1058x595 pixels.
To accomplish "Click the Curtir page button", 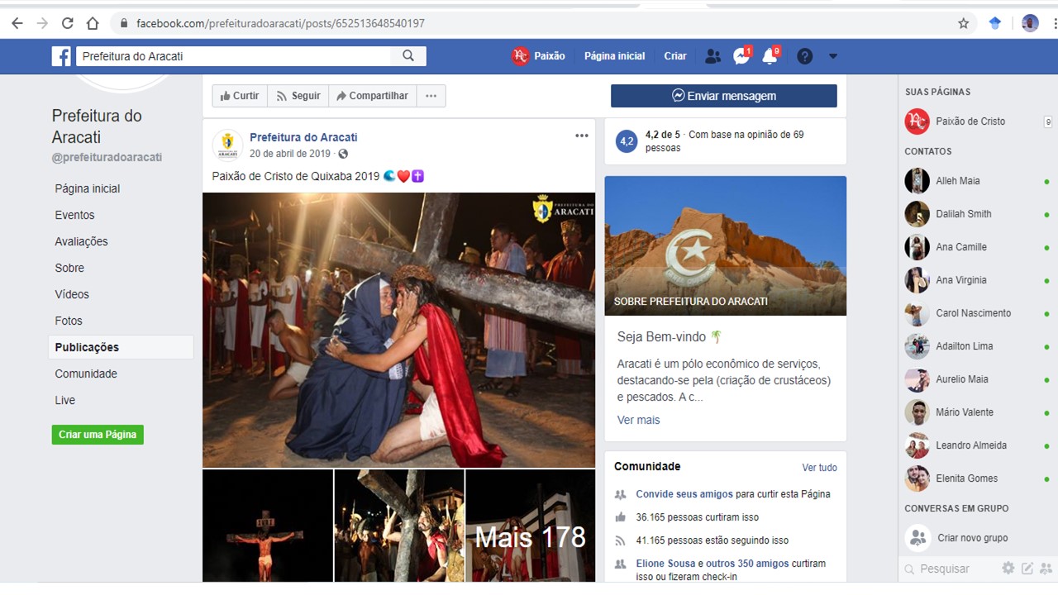I will [x=239, y=96].
